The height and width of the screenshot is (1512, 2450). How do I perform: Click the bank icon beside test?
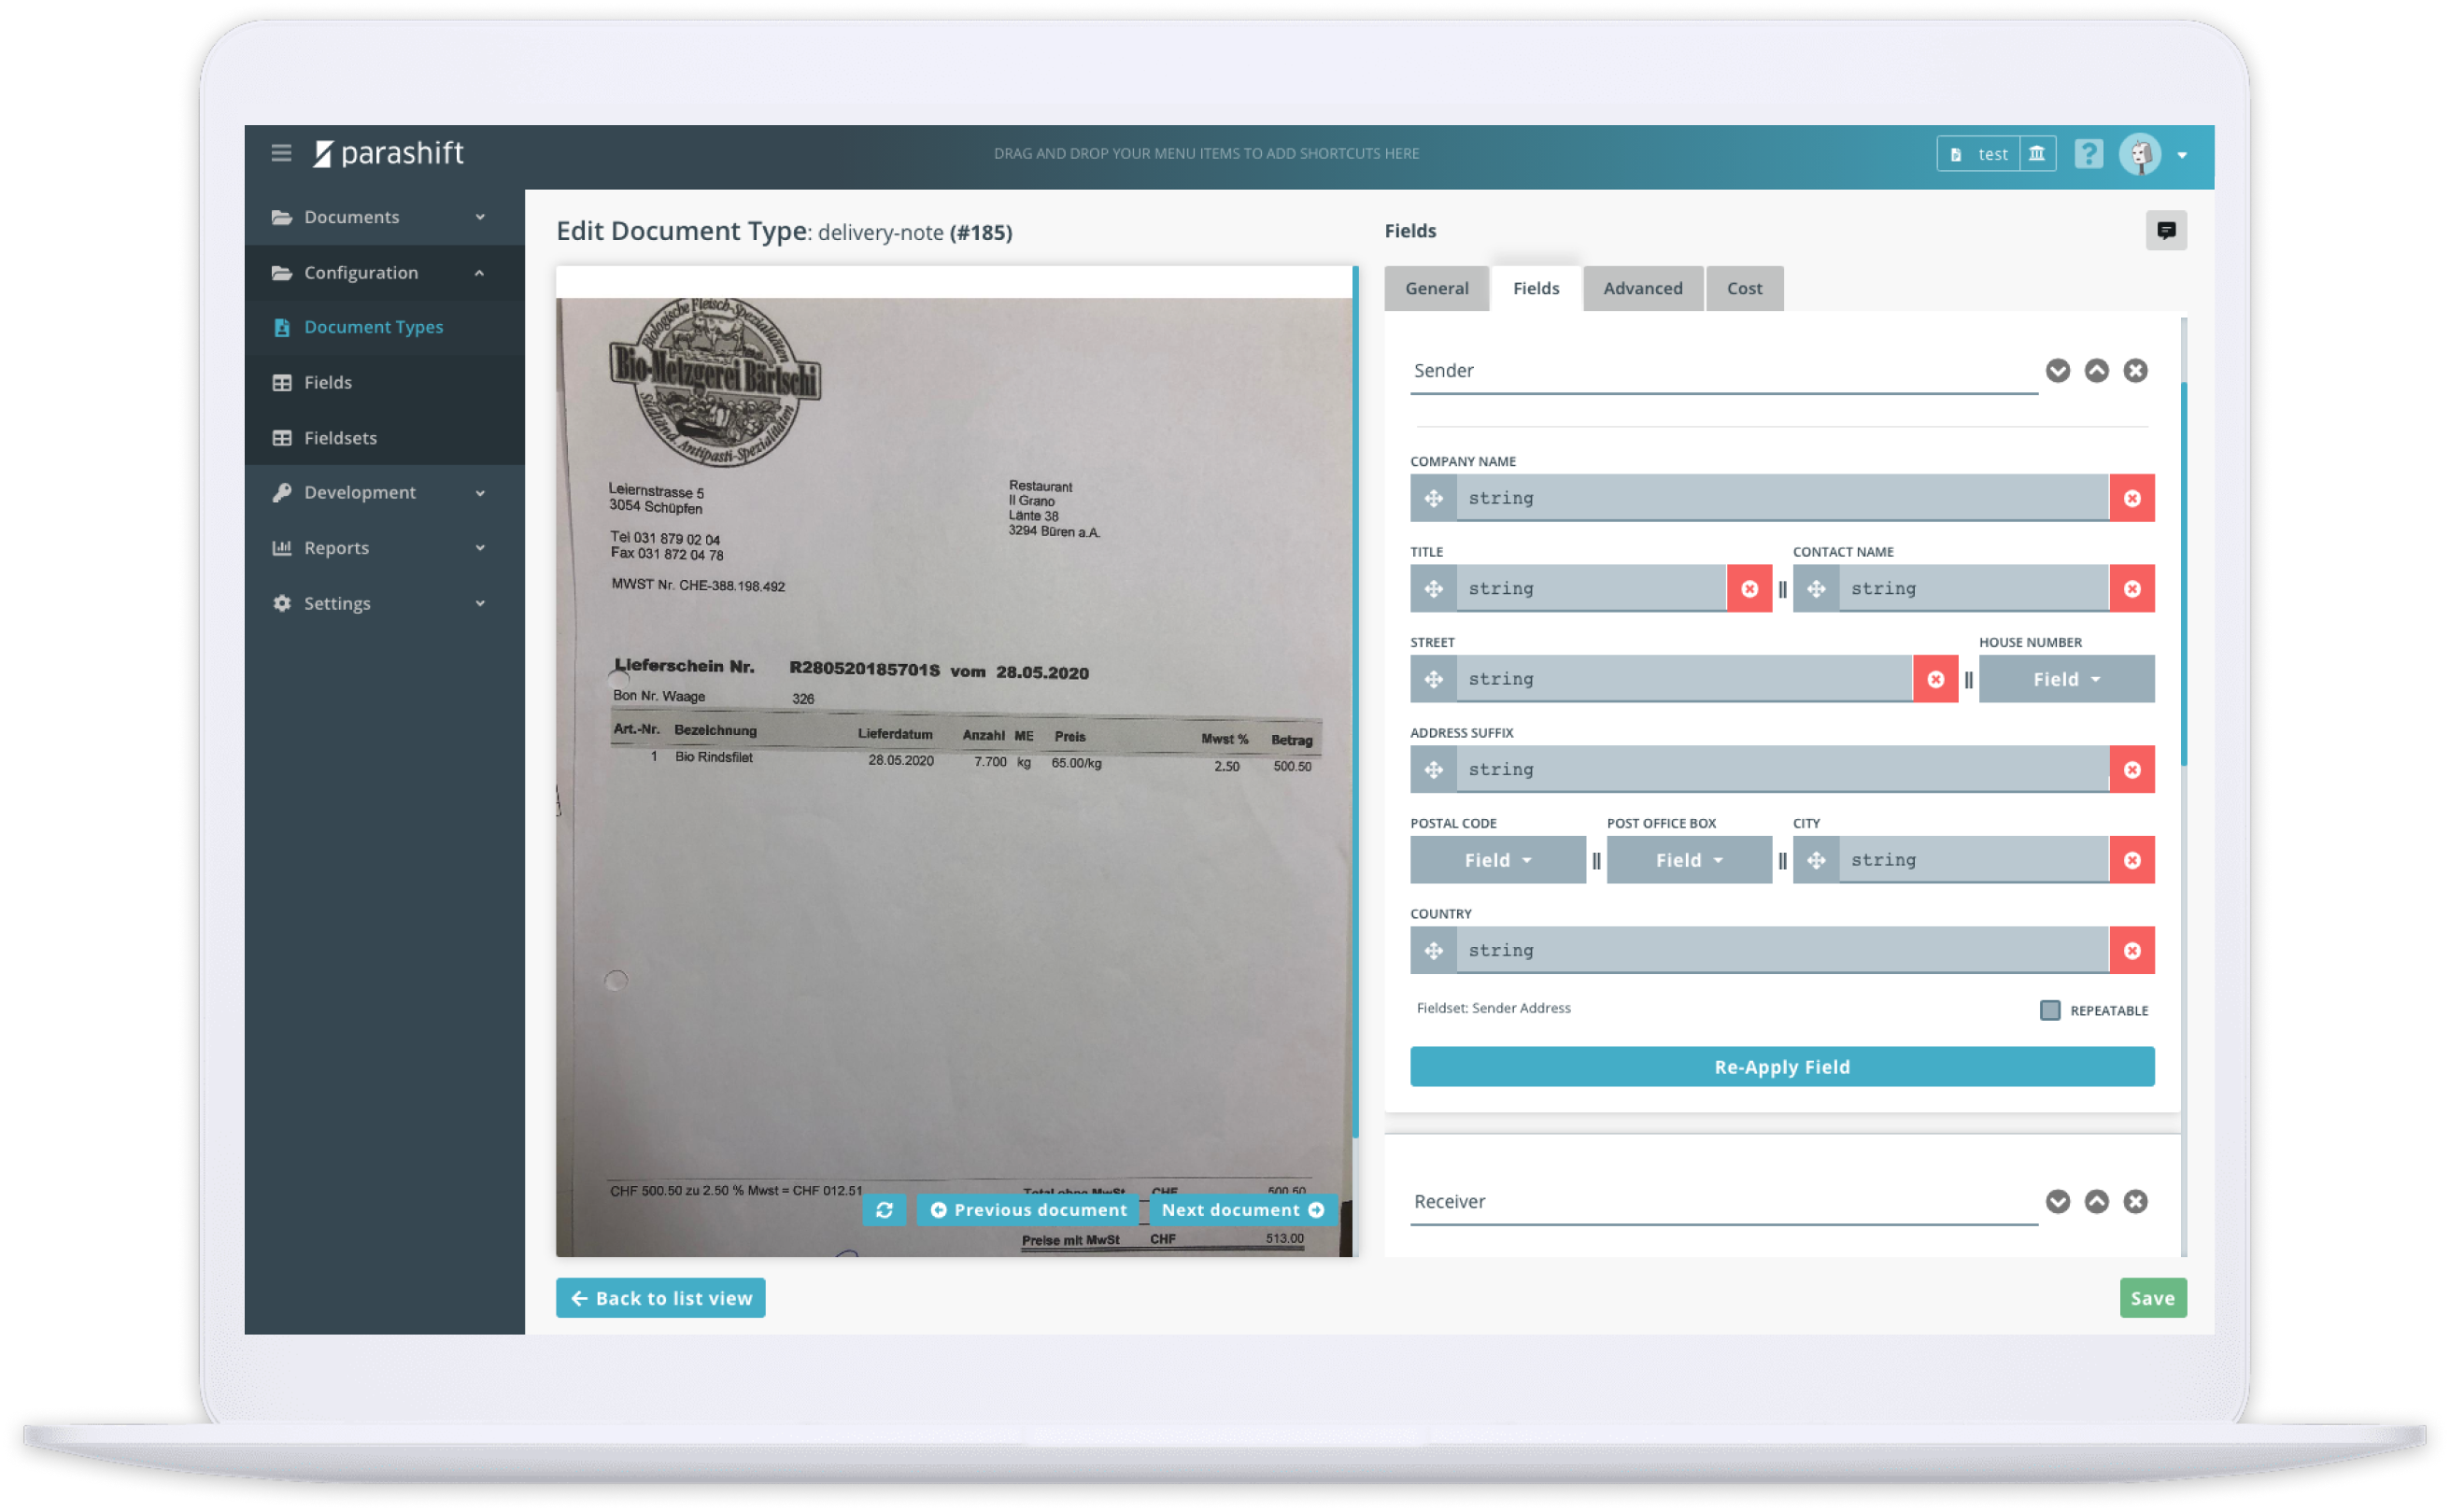pos(2036,154)
